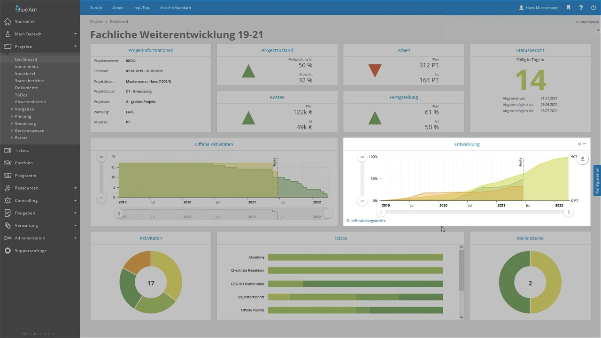Expand the Vorgaben tree node
Screen dimensions: 601x338
point(12,109)
